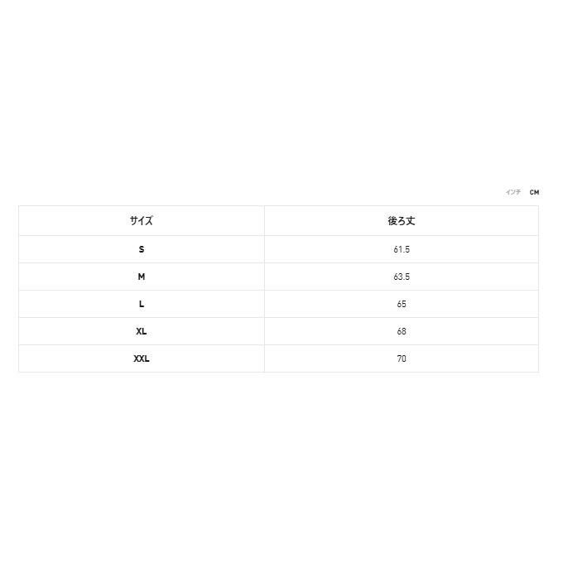This screenshot has width=563, height=563.
Task: Switch measurement units to インチ
Action: [x=513, y=192]
